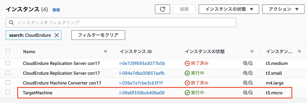Sort by インスタンスの状態 column arrow
Viewport: 307px width, 103px height.
(x=252, y=52)
